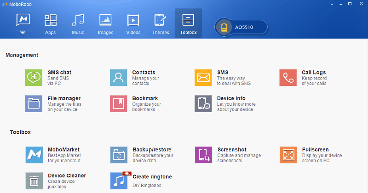Viewport: 368px width, 193px height.
Task: Click the Screenshot title label
Action: [x=232, y=150]
